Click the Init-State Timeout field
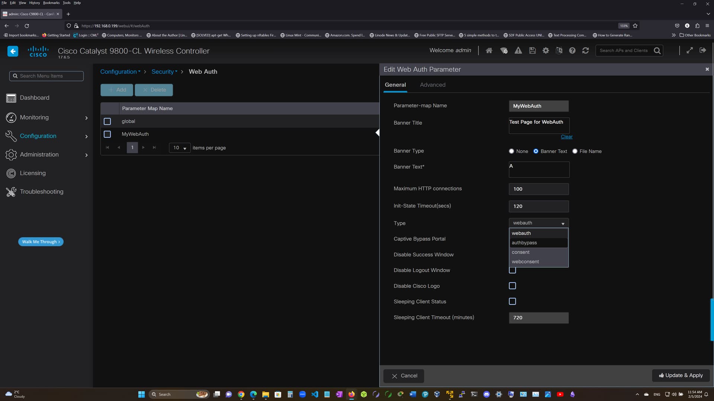Screen dimensions: 714x401 coord(538,206)
